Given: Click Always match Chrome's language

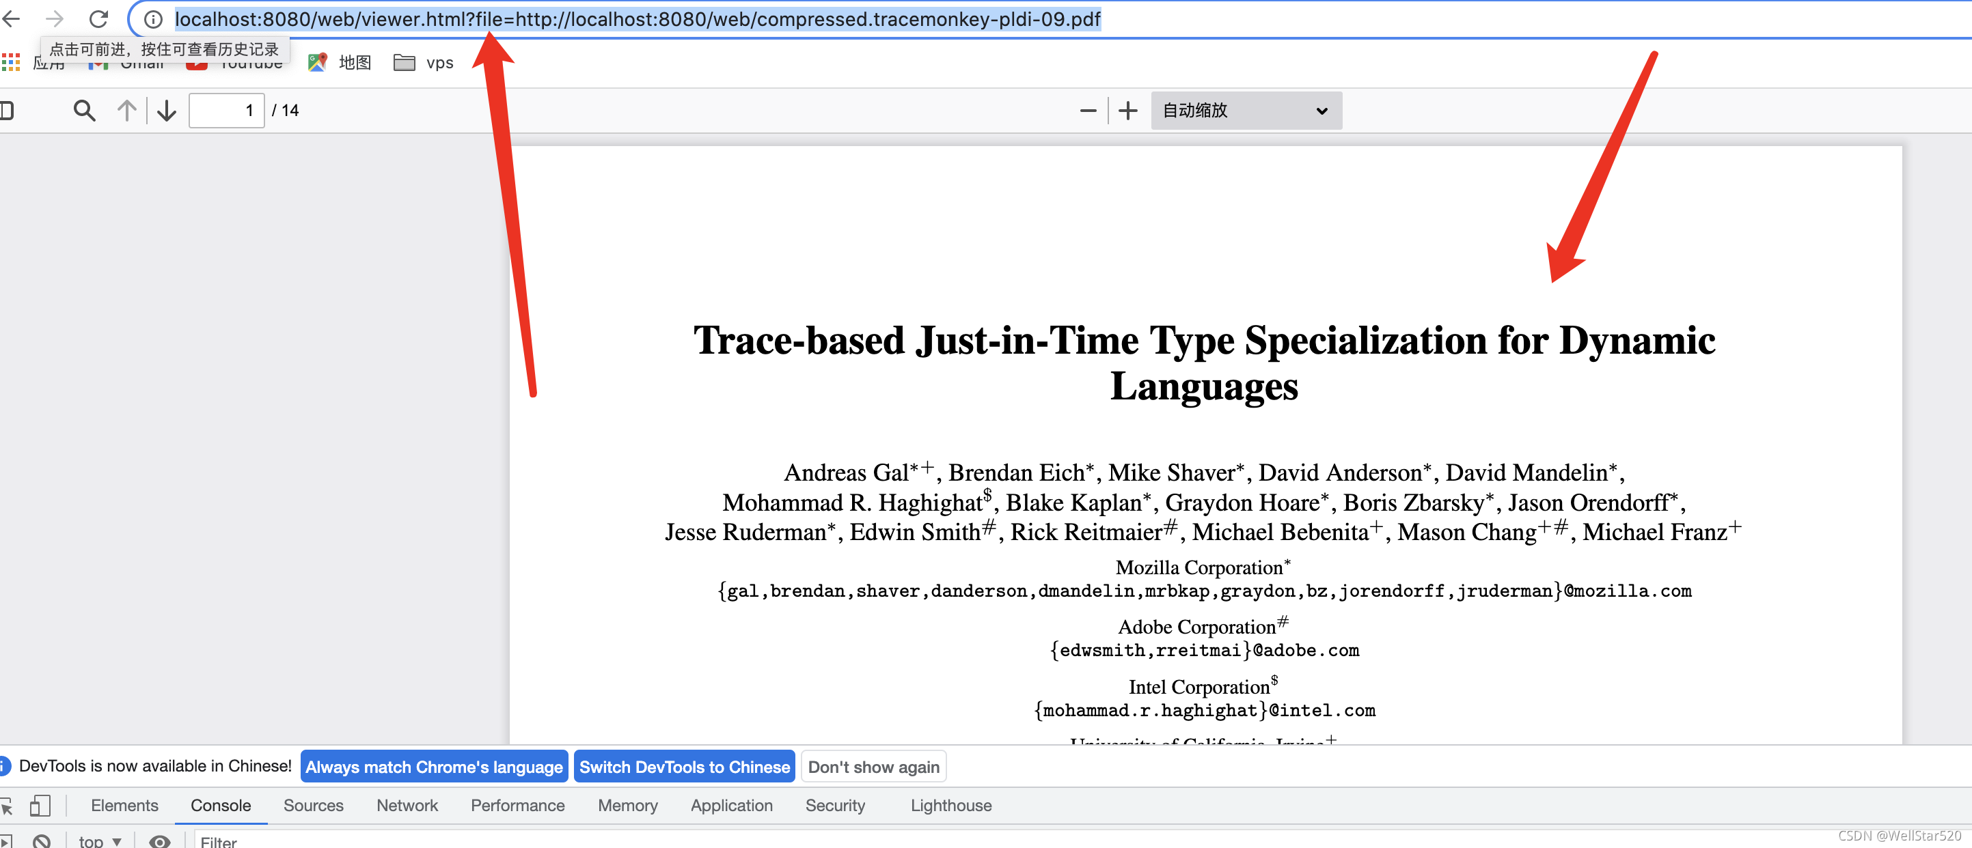Looking at the screenshot, I should pyautogui.click(x=434, y=767).
